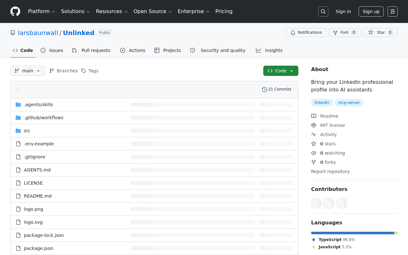
Task: Click the AGENTS.md file icon
Action: tap(18, 170)
